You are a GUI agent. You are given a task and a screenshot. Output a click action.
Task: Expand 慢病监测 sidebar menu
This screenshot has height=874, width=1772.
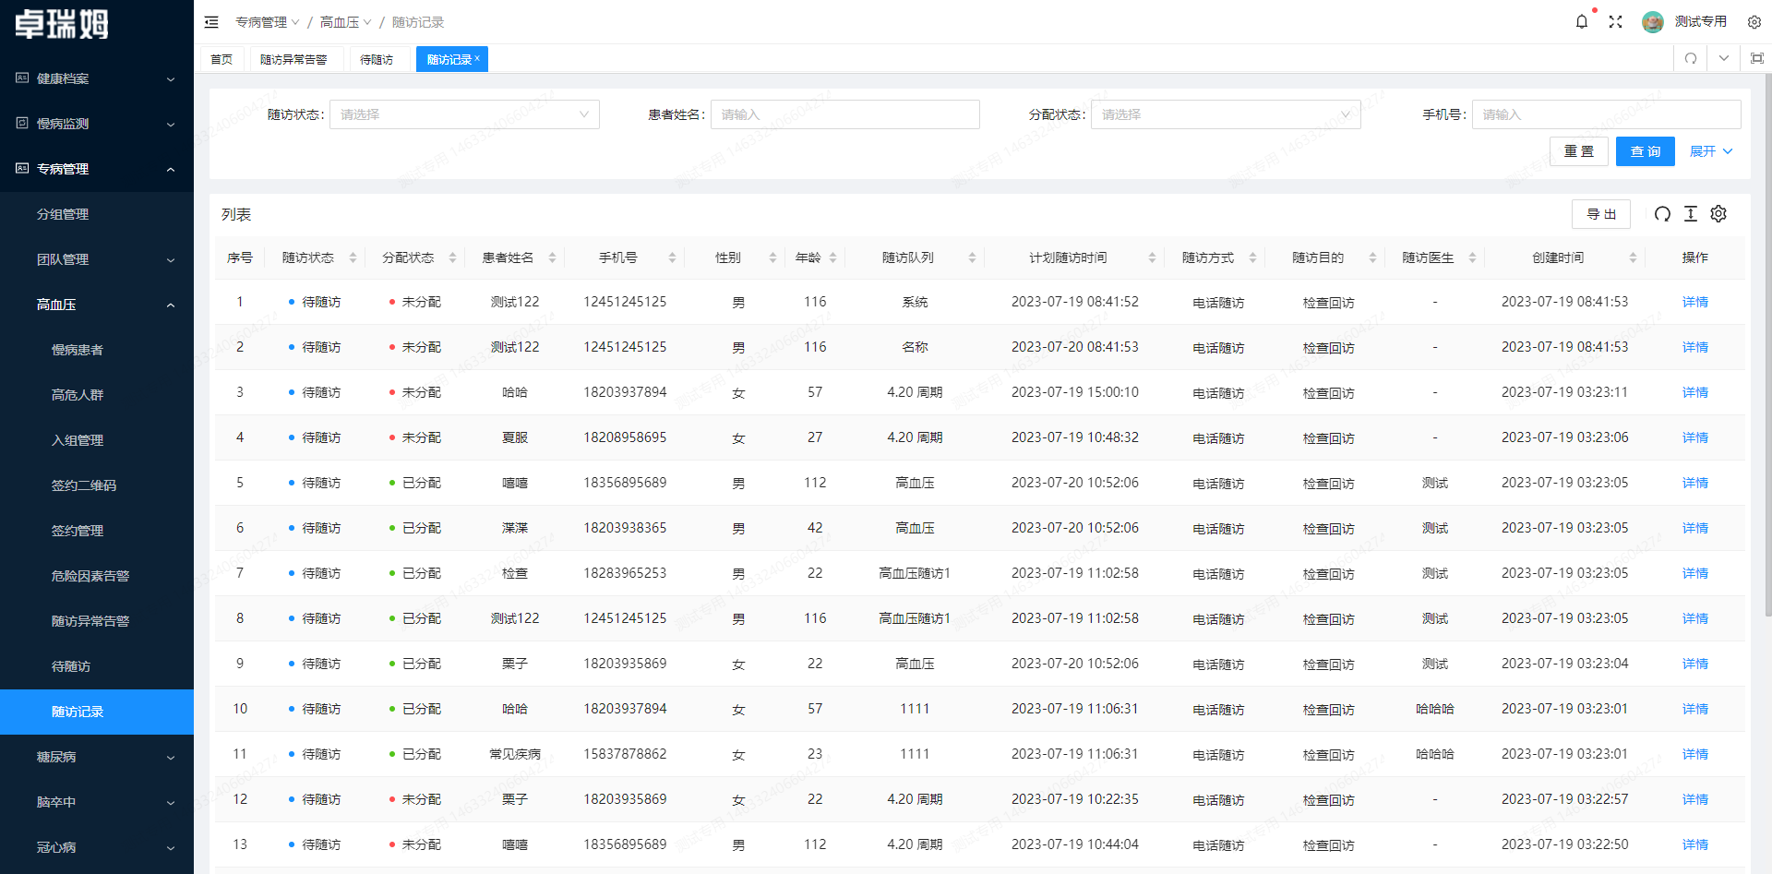click(x=97, y=124)
